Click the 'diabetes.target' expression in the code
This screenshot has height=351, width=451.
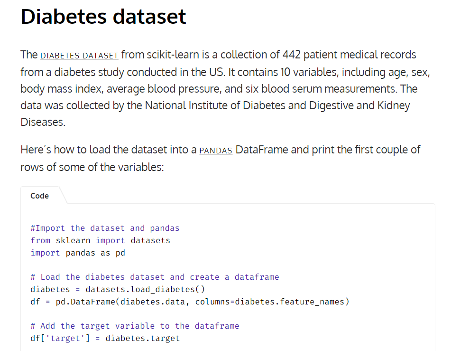[x=143, y=338]
